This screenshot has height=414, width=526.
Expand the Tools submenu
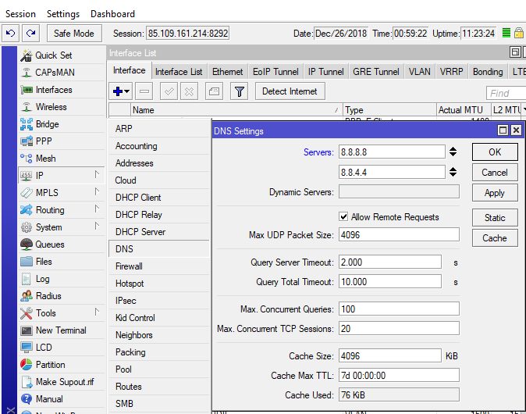pos(97,312)
